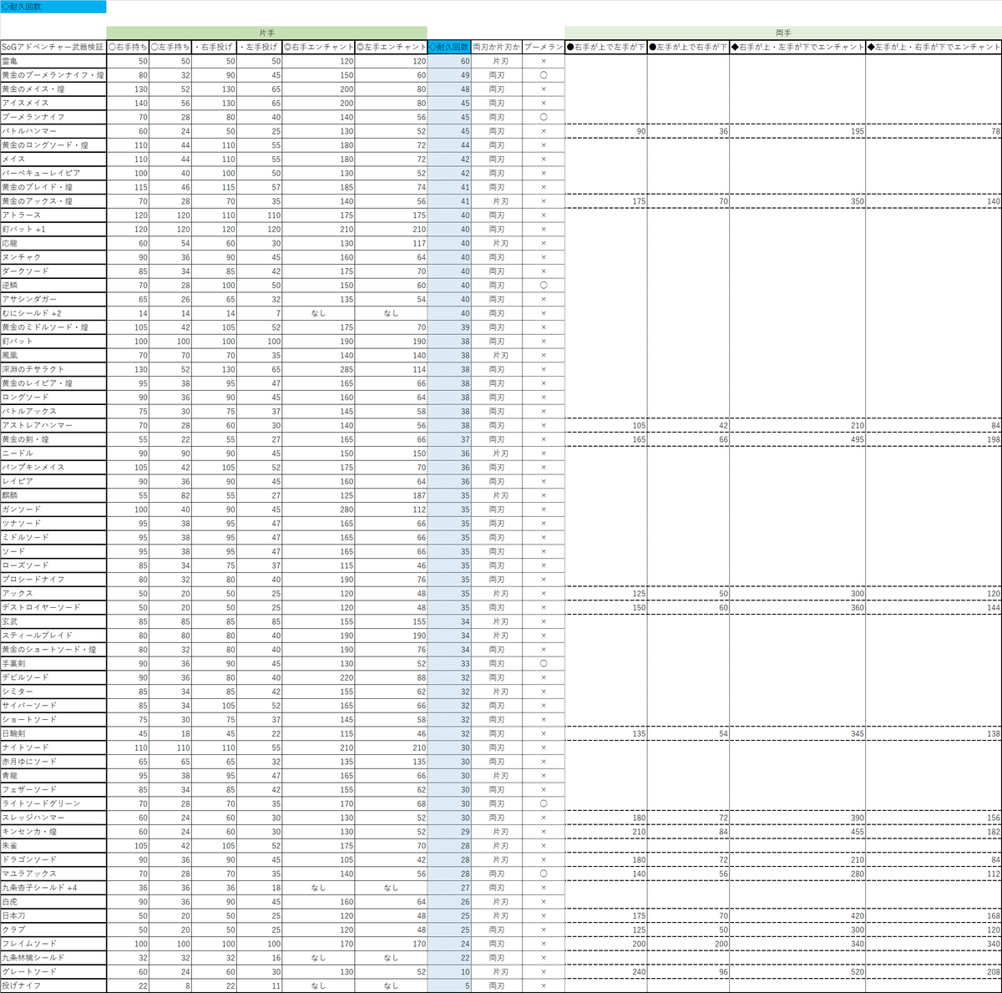Viewport: 1002px width, 993px height.
Task: Click the 'バトルハンマー' weapon name
Action: [x=53, y=131]
